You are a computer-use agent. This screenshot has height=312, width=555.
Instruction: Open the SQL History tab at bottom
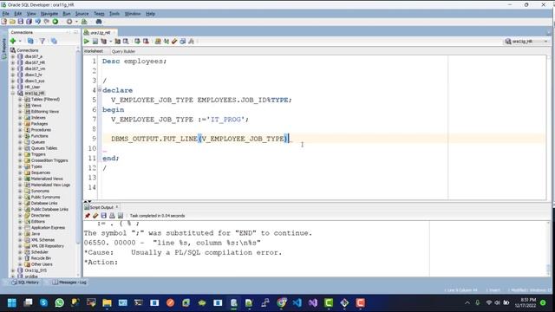coord(25,283)
